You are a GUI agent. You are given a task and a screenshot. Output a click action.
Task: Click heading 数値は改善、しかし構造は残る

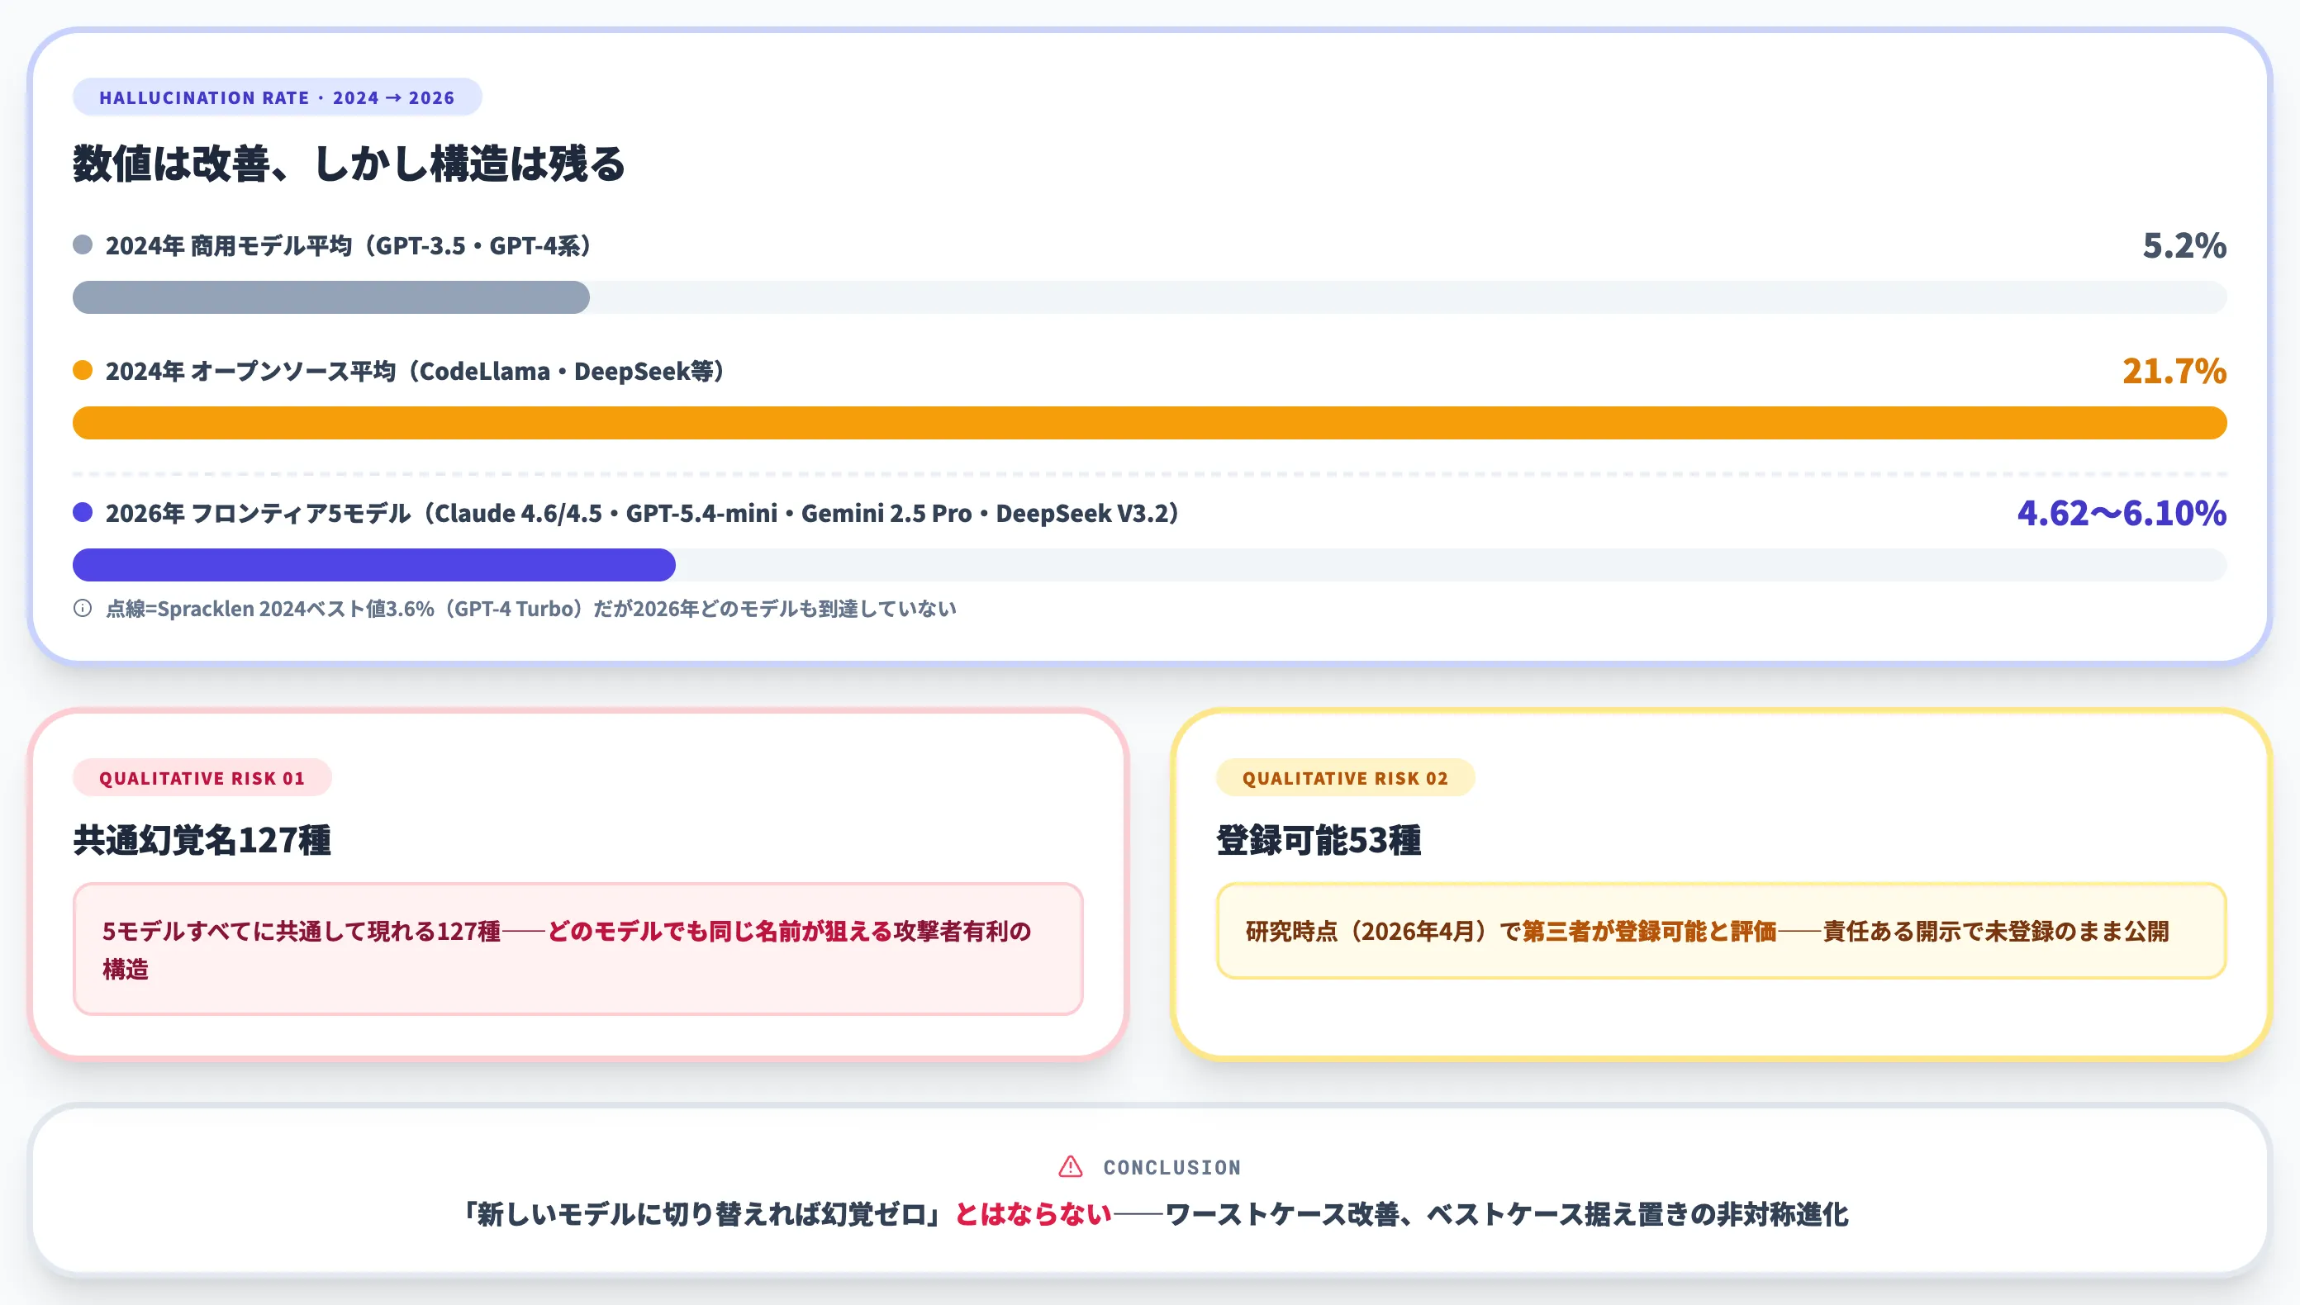(349, 164)
